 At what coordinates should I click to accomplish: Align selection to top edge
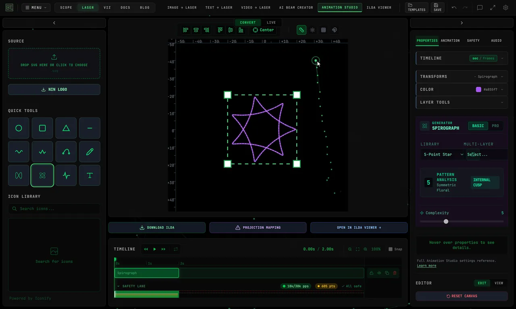tap(220, 30)
